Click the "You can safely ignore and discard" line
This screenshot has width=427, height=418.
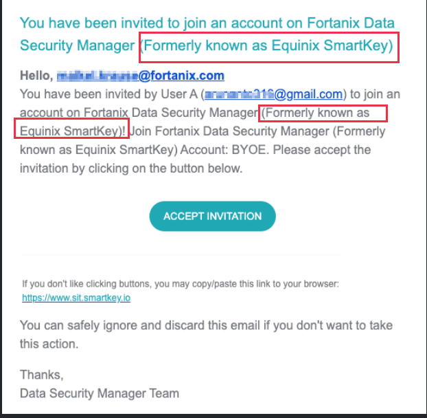pyautogui.click(x=206, y=325)
